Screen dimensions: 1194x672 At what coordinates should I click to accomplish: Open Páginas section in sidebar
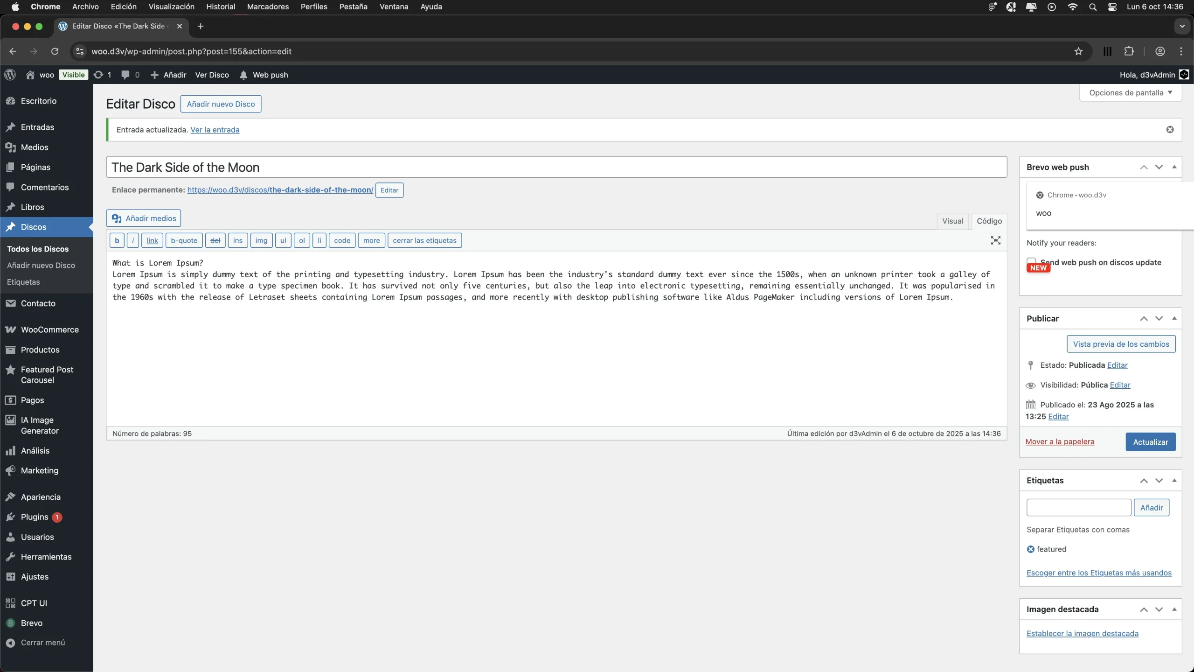tap(35, 167)
